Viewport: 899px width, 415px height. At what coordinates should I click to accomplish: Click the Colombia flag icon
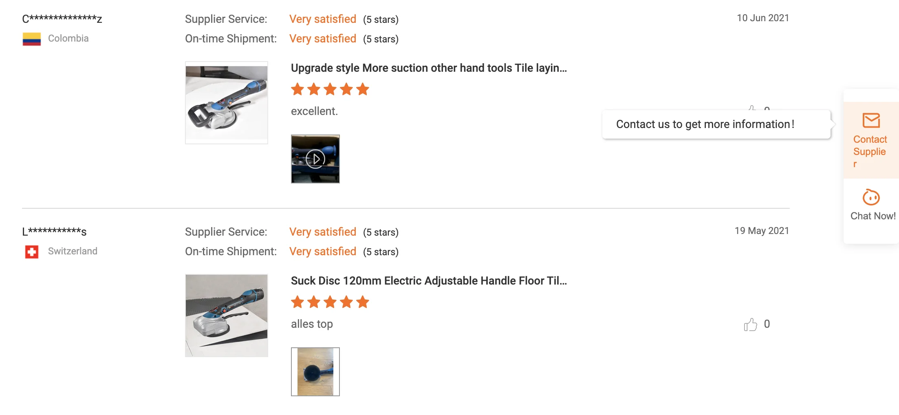pyautogui.click(x=32, y=39)
